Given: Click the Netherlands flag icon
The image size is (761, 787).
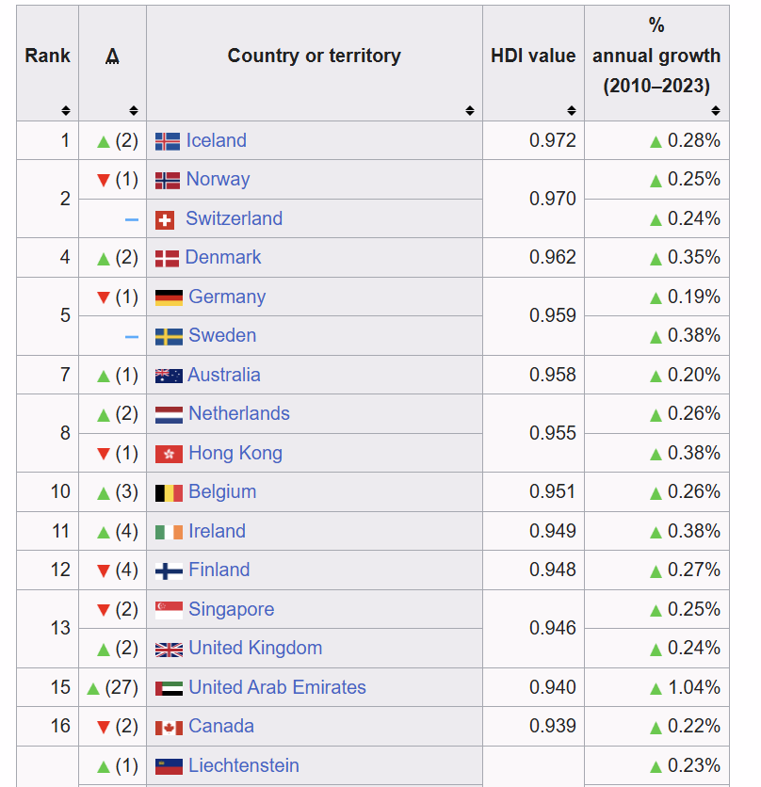Looking at the screenshot, I should coord(169,415).
